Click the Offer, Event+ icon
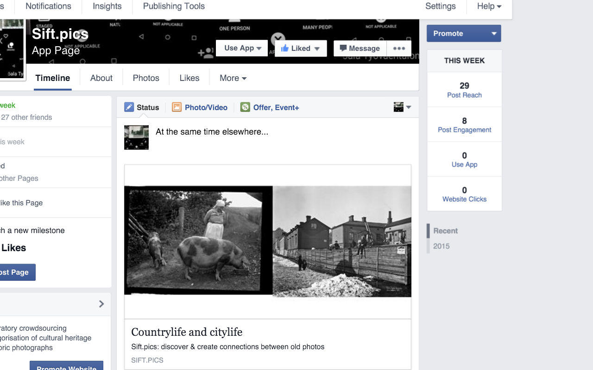This screenshot has height=370, width=593. (x=245, y=107)
